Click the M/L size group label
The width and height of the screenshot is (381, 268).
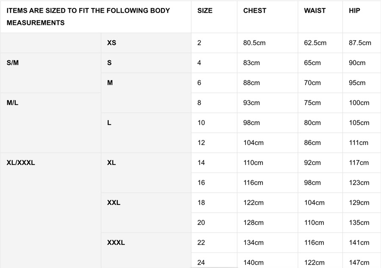pyautogui.click(x=13, y=103)
